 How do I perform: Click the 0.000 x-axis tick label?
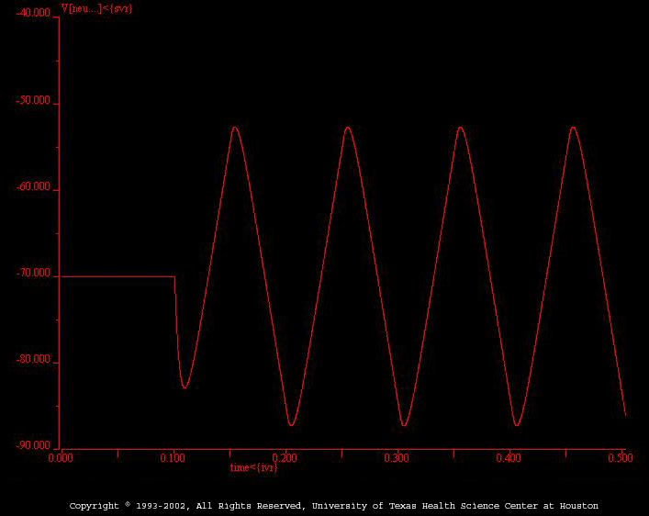(x=60, y=456)
